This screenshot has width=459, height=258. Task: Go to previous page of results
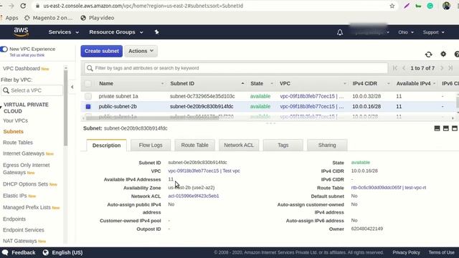pos(404,68)
